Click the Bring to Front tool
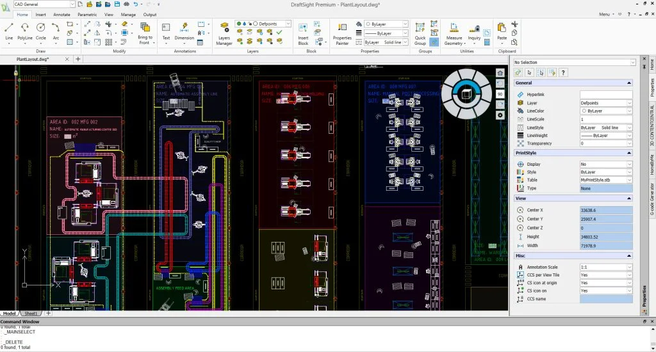656x352 pixels. (145, 33)
